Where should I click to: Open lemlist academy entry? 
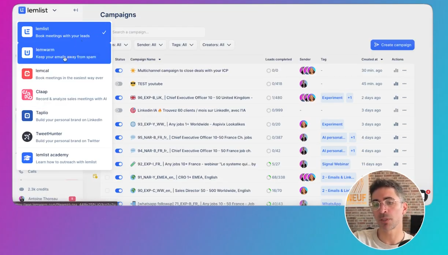coord(64,158)
